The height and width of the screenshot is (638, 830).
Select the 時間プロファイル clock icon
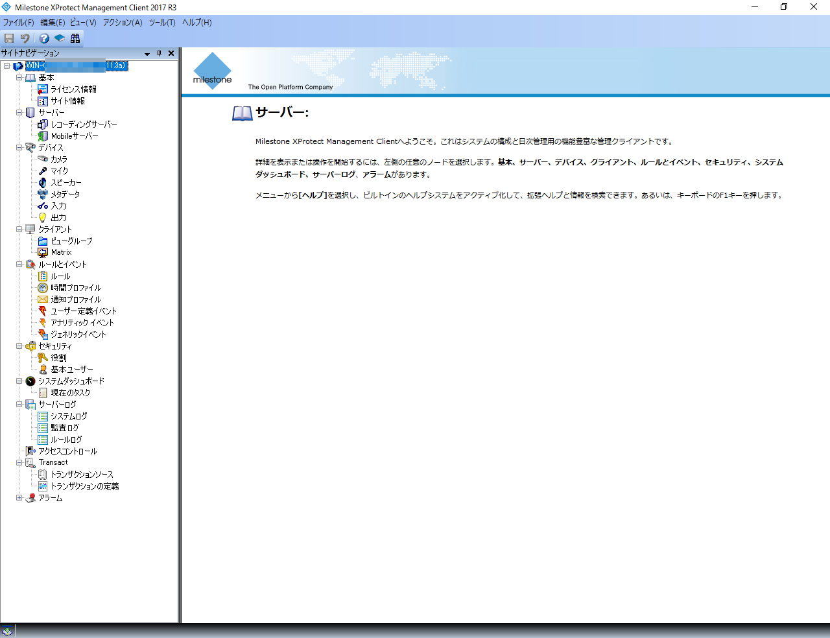coord(43,287)
